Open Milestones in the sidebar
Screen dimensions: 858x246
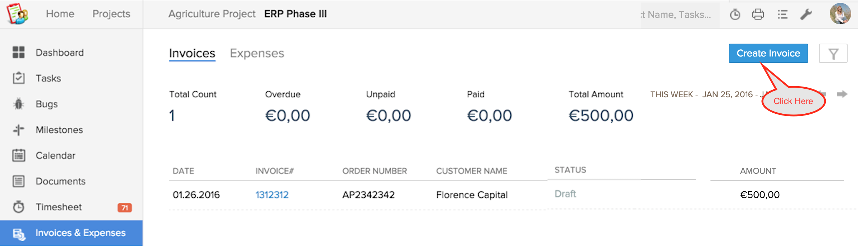click(x=59, y=130)
